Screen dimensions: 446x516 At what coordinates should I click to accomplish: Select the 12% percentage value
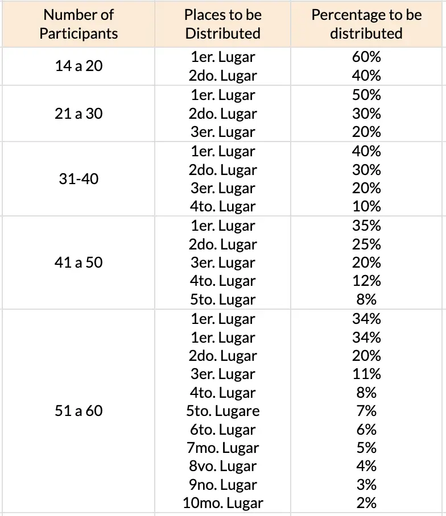[366, 281]
